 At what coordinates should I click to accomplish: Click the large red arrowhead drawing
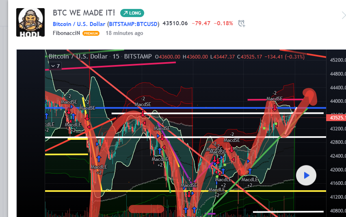tap(311, 96)
